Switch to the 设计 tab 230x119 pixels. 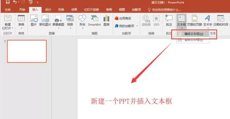click(x=48, y=10)
